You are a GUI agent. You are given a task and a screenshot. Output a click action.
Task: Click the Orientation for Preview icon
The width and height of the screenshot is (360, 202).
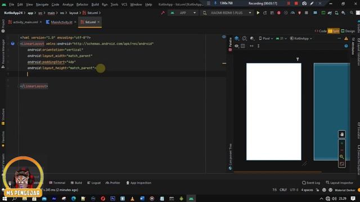244,39
